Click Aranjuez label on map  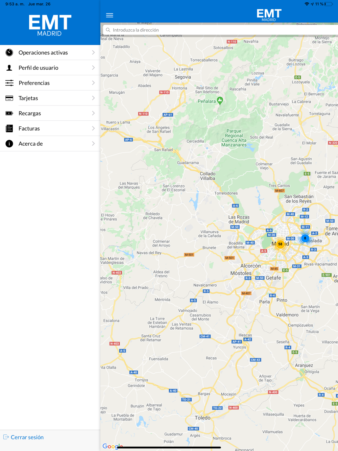tap(304, 365)
